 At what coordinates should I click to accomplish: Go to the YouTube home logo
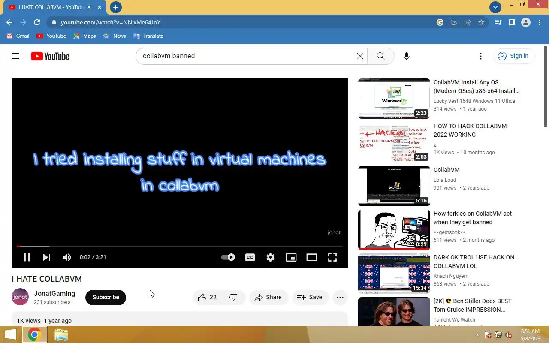(50, 56)
